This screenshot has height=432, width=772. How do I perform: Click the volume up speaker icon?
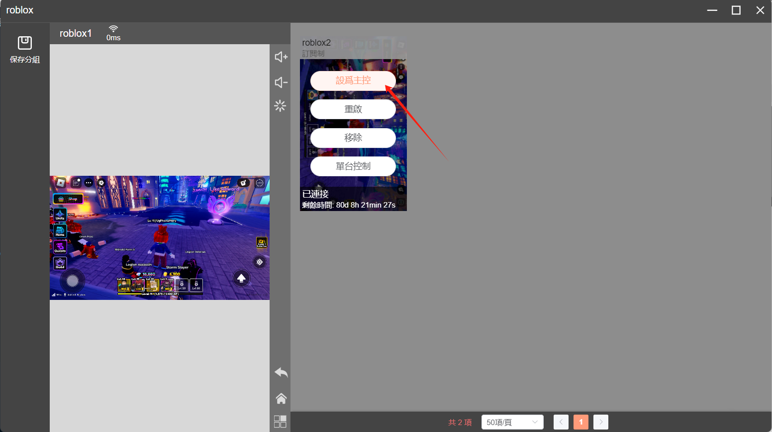pyautogui.click(x=281, y=57)
